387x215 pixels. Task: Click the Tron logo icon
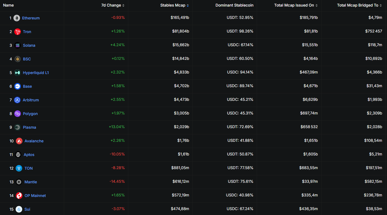tap(17, 31)
